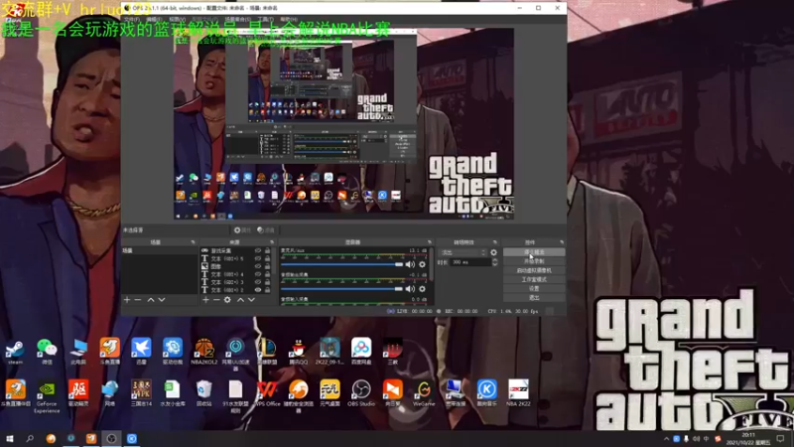794x447 pixels.
Task: Open the NBA 2K22 desktop shortcut
Action: coord(518,393)
